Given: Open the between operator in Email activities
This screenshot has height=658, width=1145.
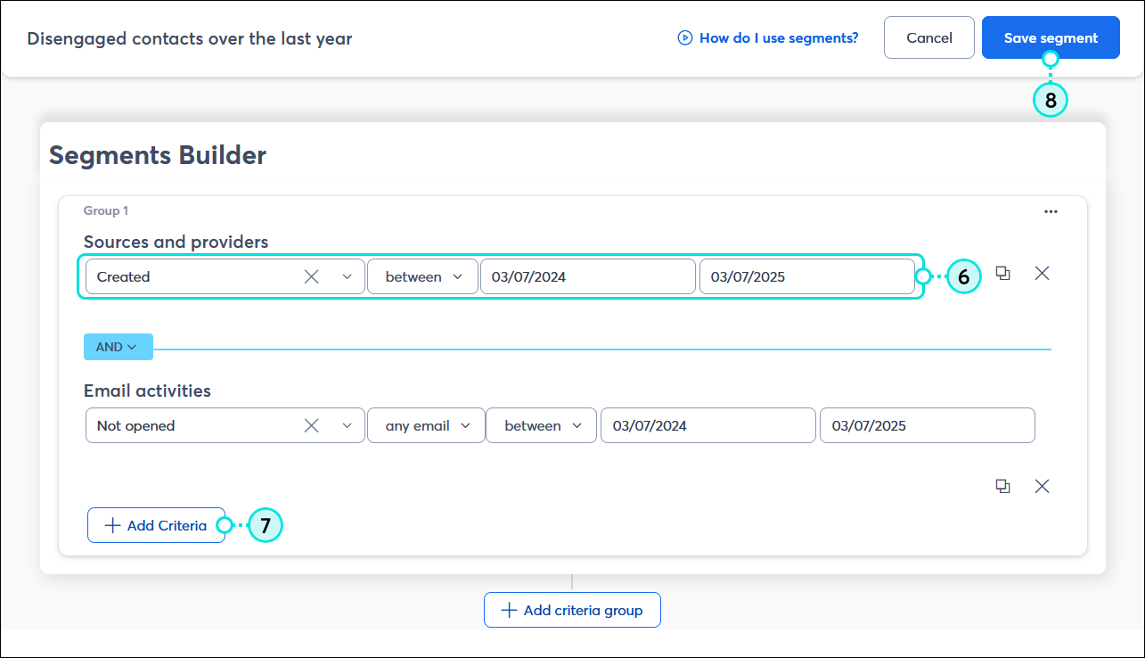Looking at the screenshot, I should pos(543,425).
